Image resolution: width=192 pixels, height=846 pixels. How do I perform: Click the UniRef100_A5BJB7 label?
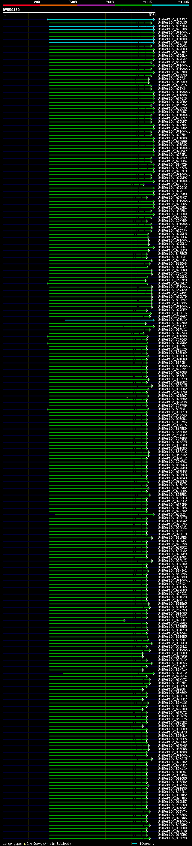point(172,52)
